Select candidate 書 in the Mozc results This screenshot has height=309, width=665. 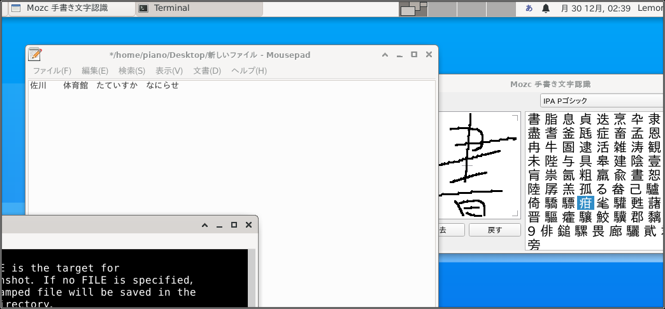point(534,120)
